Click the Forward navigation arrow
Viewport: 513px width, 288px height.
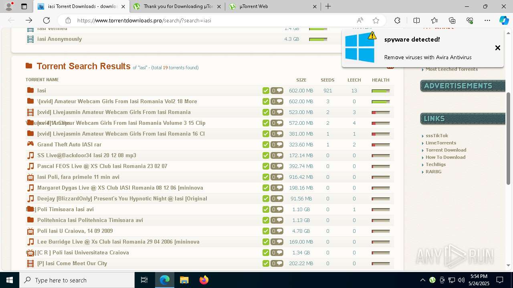click(29, 20)
